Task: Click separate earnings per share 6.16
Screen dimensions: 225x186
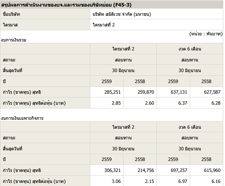Action: pyautogui.click(x=216, y=181)
